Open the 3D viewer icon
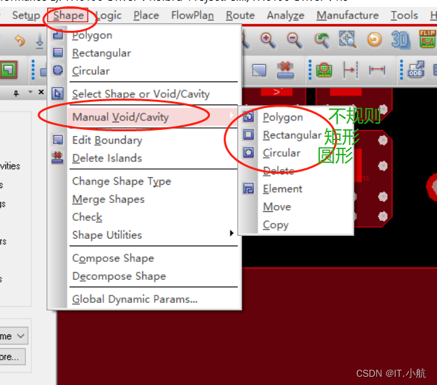This screenshot has height=385, width=437. pyautogui.click(x=401, y=40)
